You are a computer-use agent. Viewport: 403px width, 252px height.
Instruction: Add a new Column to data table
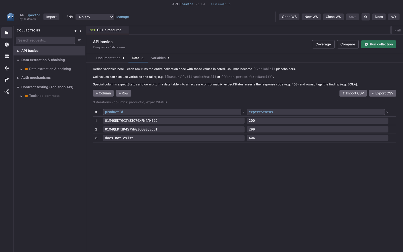click(103, 93)
